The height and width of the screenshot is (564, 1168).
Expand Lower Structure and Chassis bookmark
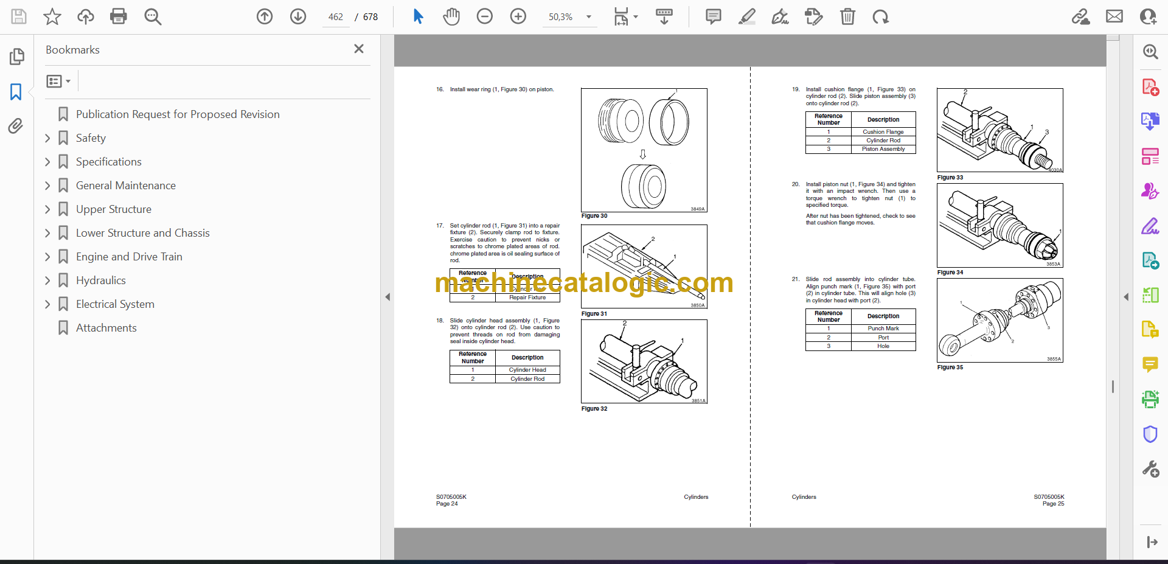click(47, 233)
